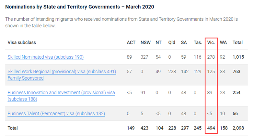Open the Business Talent (Permanent) subclass 132 link
This screenshot has height=139, width=254.
(x=56, y=114)
